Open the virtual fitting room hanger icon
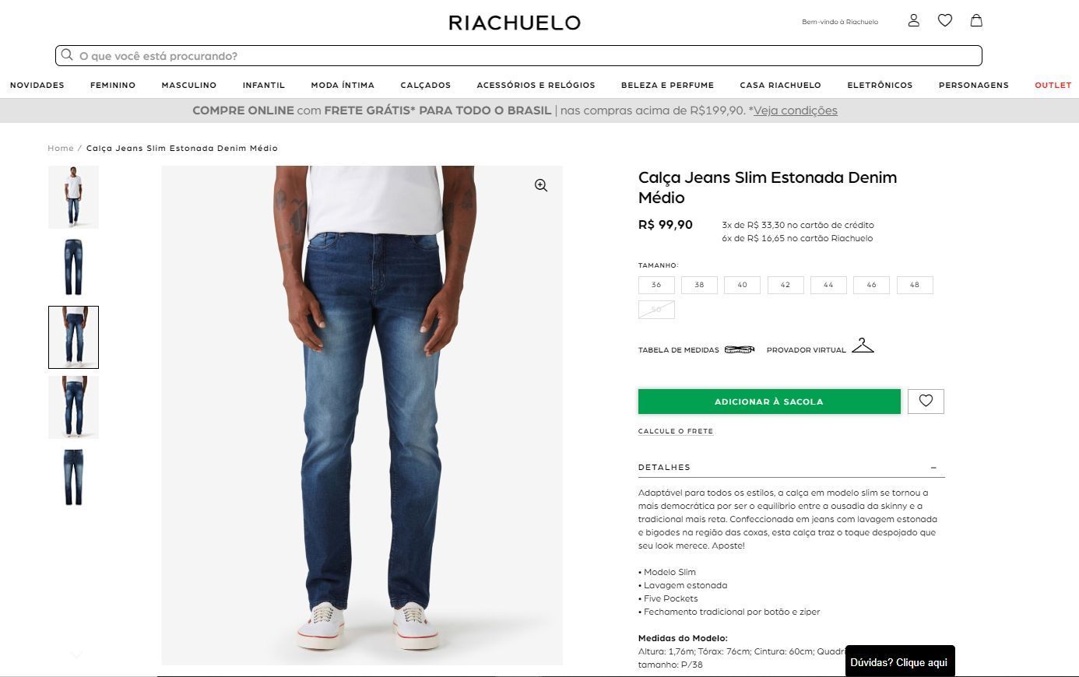 point(863,346)
